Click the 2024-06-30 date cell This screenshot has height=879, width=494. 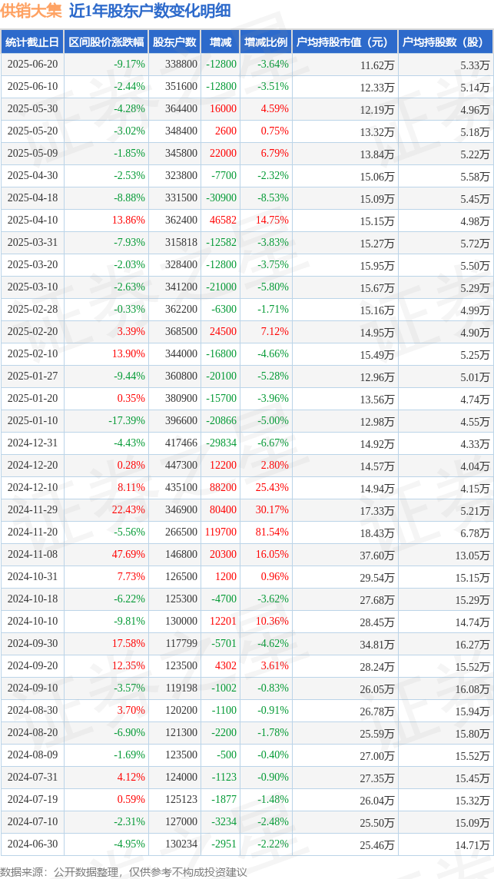coord(32,843)
